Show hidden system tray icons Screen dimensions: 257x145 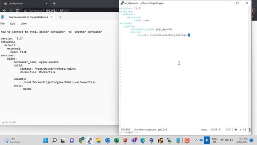tap(196, 140)
